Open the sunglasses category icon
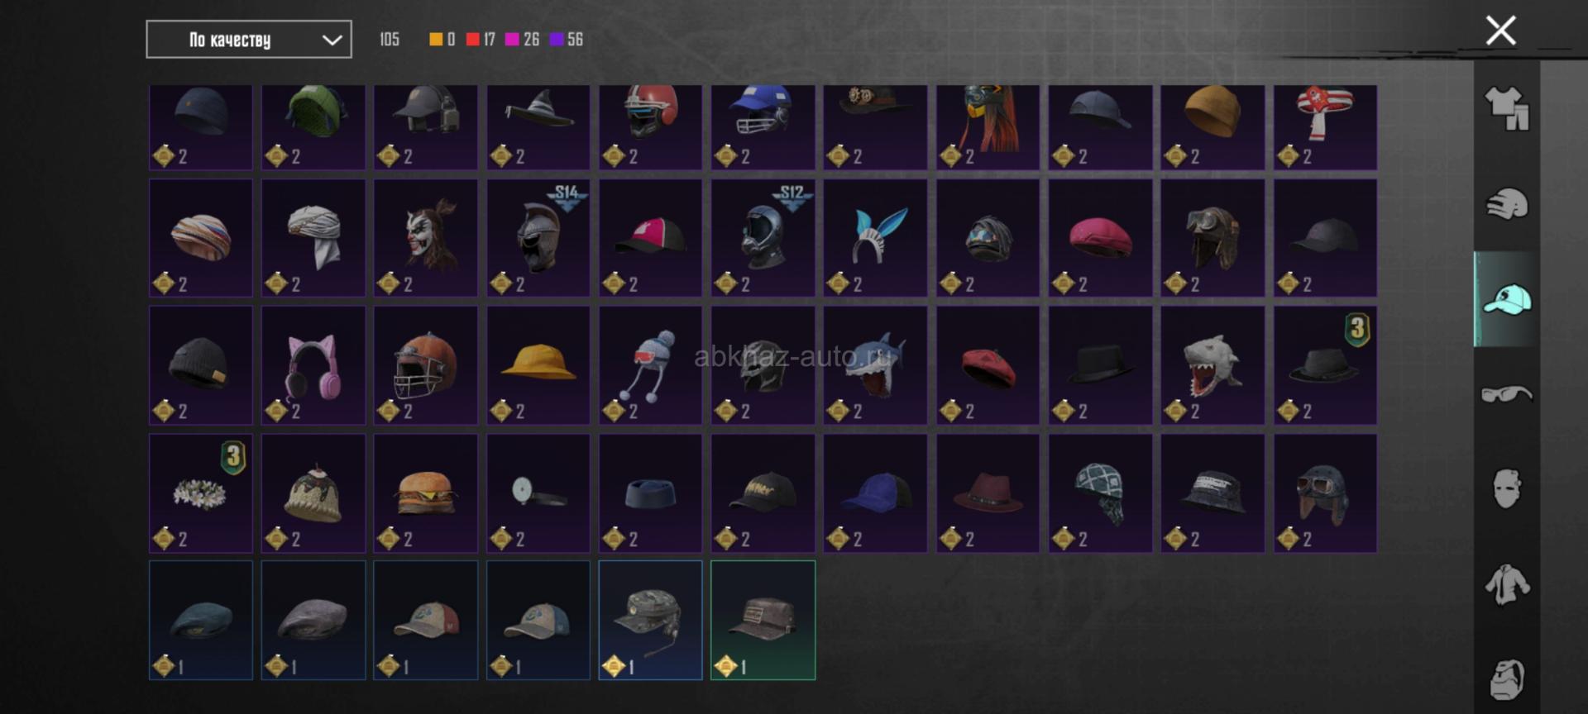Screen dimensions: 1588x714 1507,394
